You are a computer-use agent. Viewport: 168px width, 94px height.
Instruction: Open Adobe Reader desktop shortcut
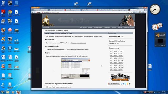3,13
